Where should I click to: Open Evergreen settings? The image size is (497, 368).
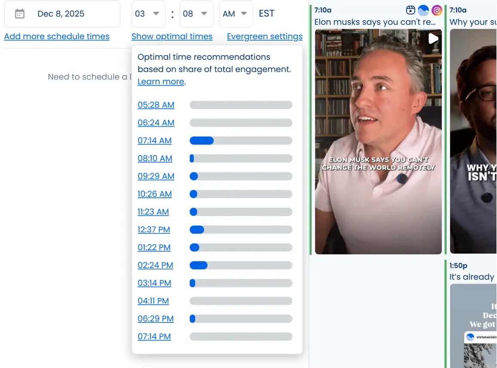point(264,37)
